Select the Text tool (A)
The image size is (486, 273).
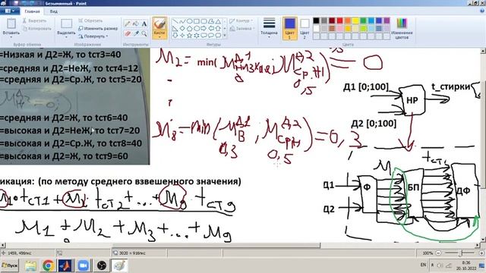point(144,24)
